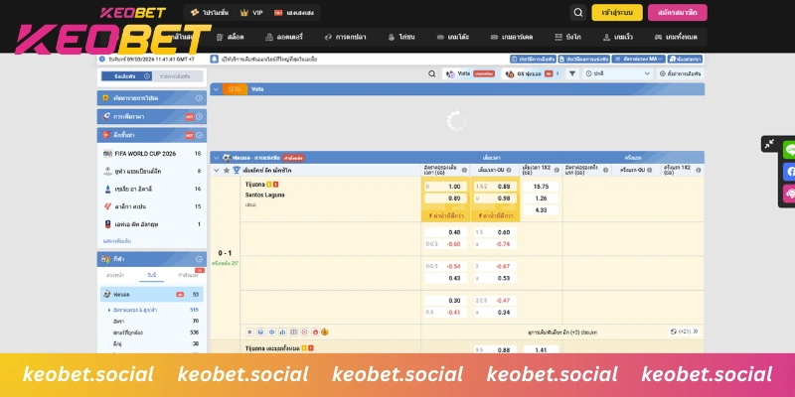
Task: Open the betting history button
Action: click(x=533, y=60)
